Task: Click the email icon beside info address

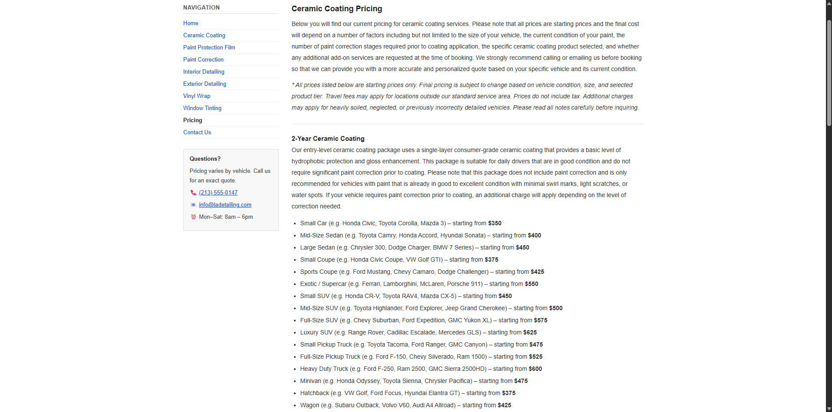Action: click(193, 205)
